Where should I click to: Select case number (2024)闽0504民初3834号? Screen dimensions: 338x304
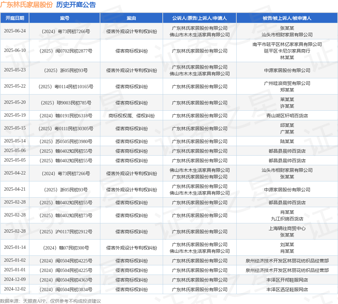click(66, 290)
